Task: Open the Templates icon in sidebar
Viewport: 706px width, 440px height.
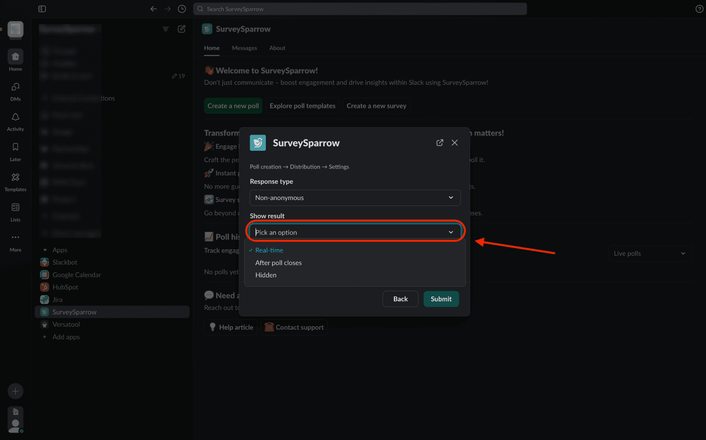Action: (15, 177)
